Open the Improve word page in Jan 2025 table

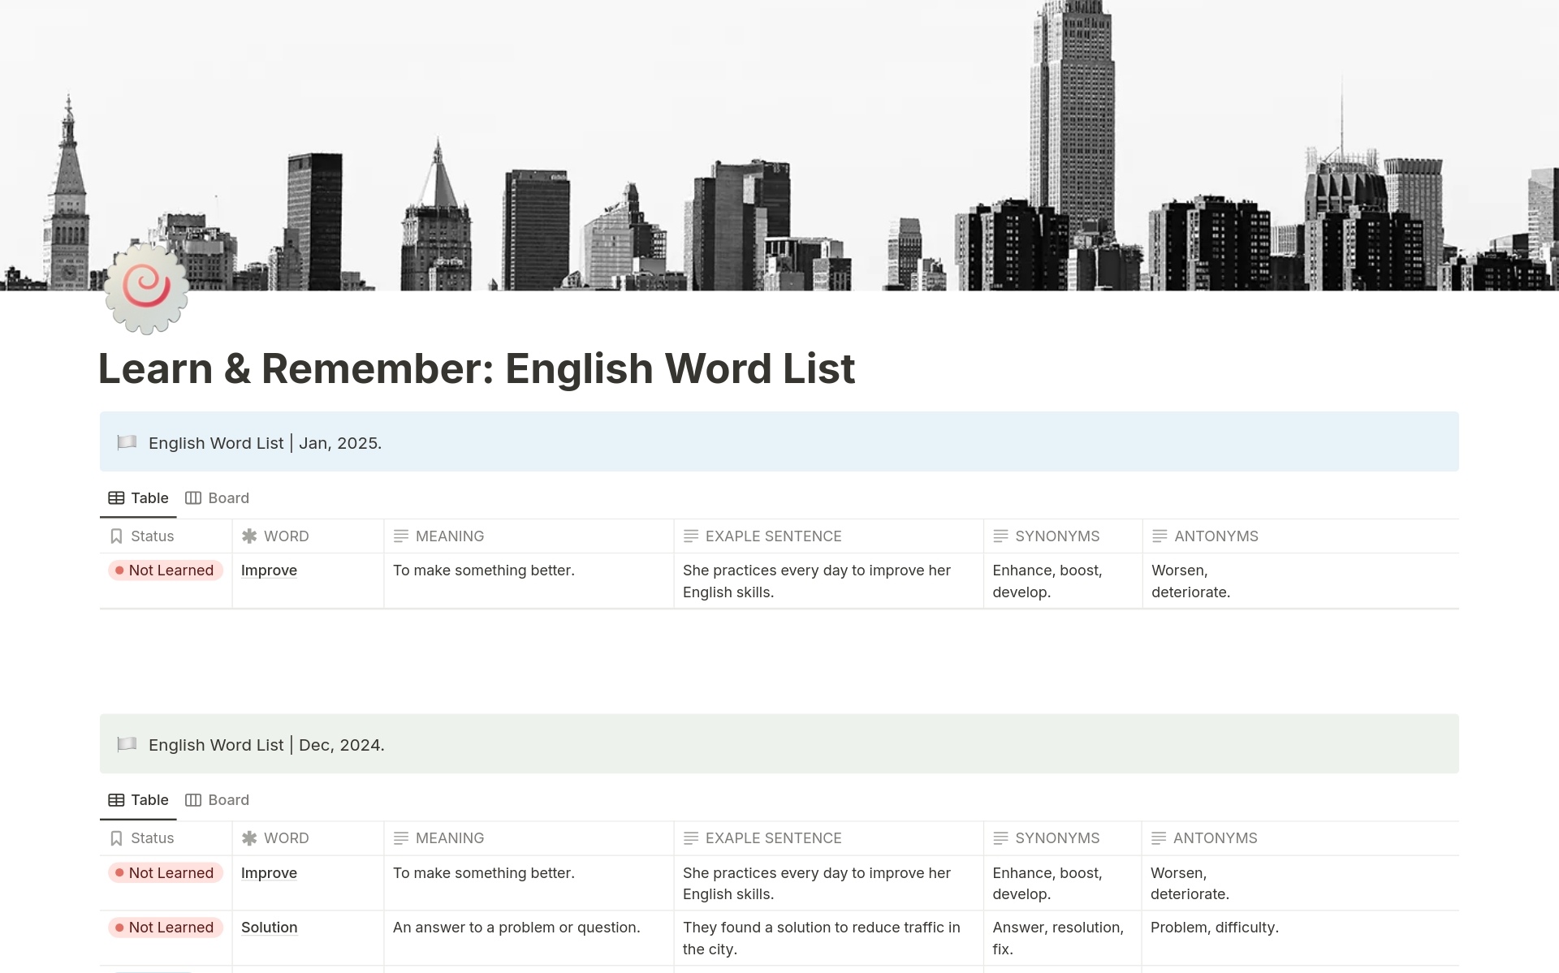pos(269,570)
